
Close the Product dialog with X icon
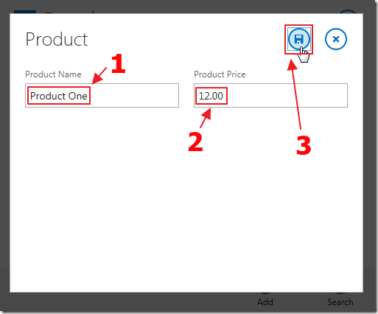pyautogui.click(x=336, y=39)
